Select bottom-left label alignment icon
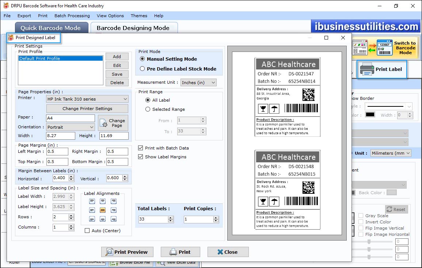The height and width of the screenshot is (268, 422). coord(92,219)
